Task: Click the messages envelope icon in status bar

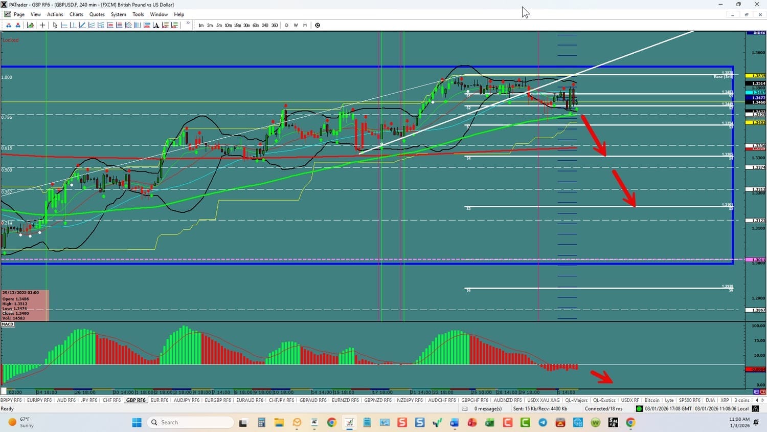Action: click(x=465, y=408)
